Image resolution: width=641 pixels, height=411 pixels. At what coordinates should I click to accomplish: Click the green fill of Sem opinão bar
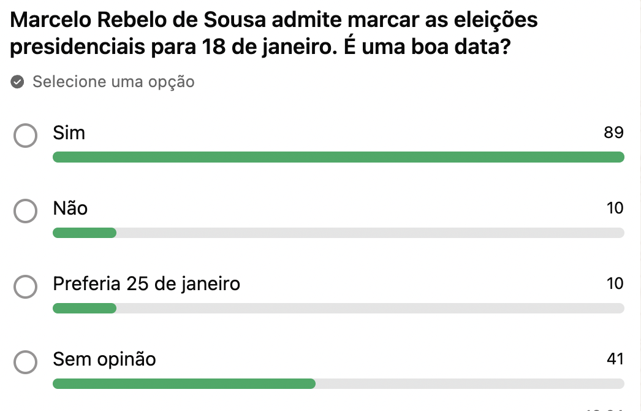pyautogui.click(x=184, y=384)
